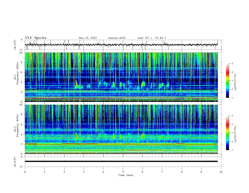Click the red burst in ch.2 spectrogram

tap(76, 136)
